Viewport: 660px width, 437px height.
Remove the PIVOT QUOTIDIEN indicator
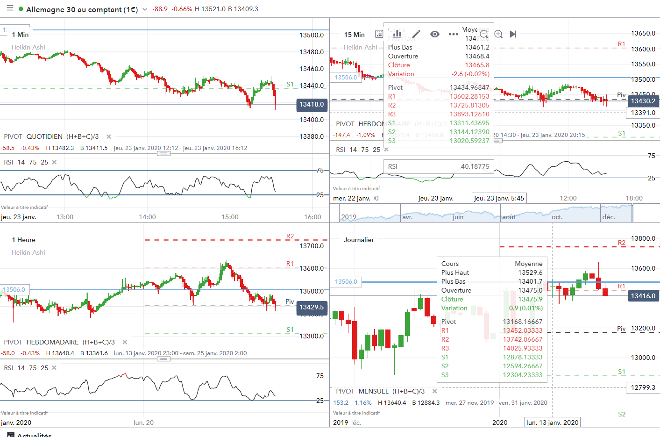click(x=109, y=136)
